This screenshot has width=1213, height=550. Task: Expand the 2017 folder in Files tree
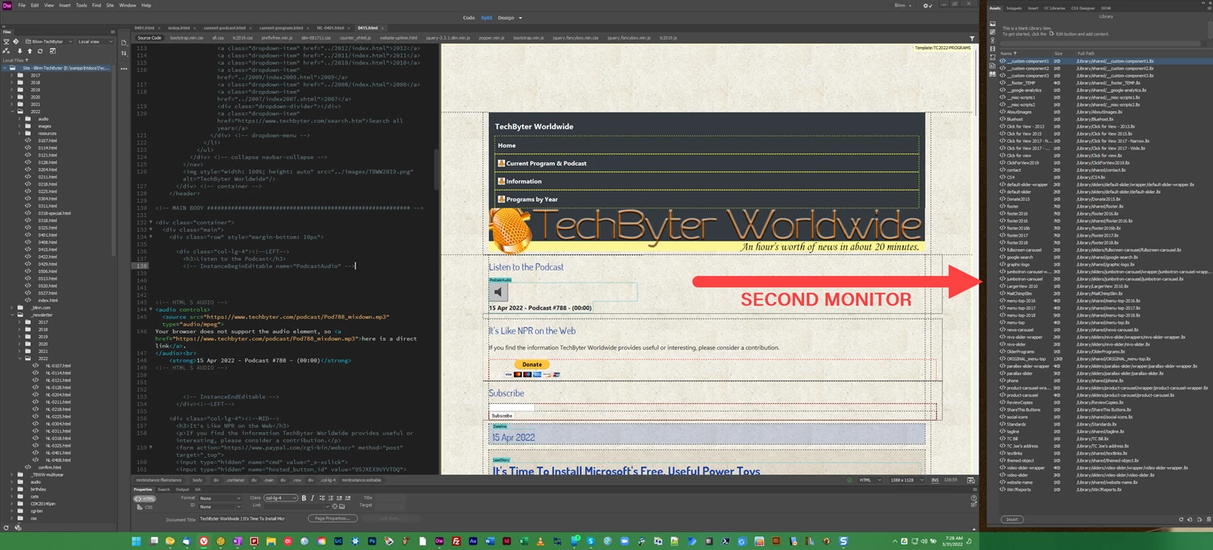[12, 75]
